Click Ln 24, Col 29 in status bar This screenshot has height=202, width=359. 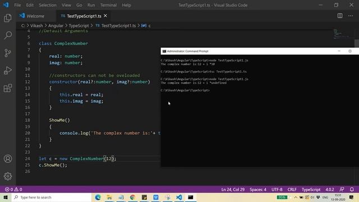[233, 190]
